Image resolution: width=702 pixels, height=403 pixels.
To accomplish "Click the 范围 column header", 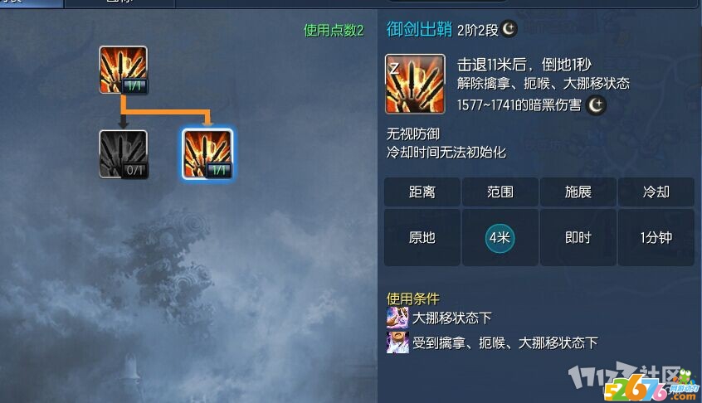I will 500,192.
